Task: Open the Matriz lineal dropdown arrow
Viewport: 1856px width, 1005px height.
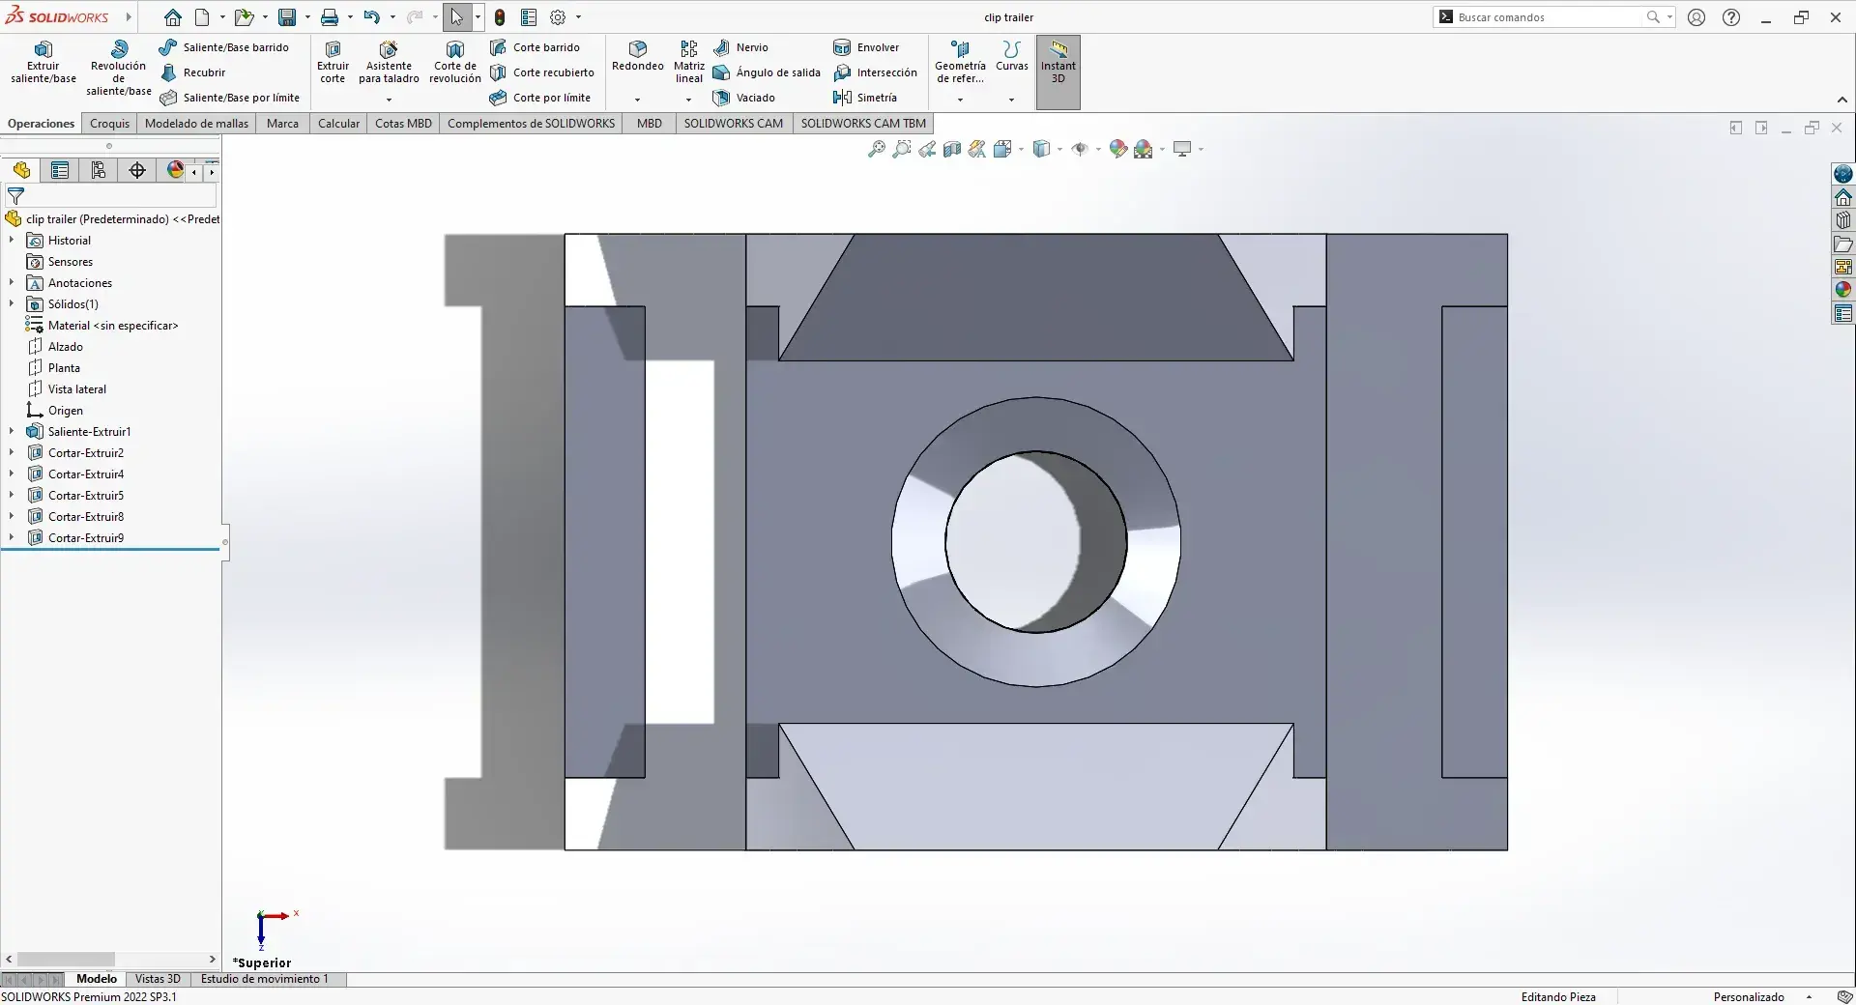Action: point(688,100)
